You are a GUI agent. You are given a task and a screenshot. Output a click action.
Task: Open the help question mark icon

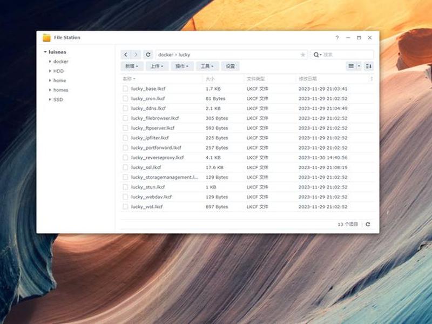[337, 37]
